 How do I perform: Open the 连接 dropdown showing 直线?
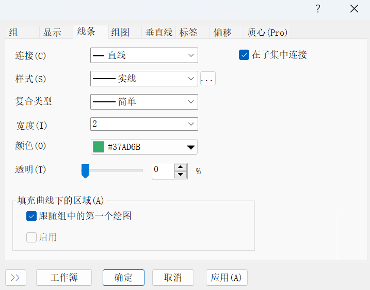[x=144, y=55]
